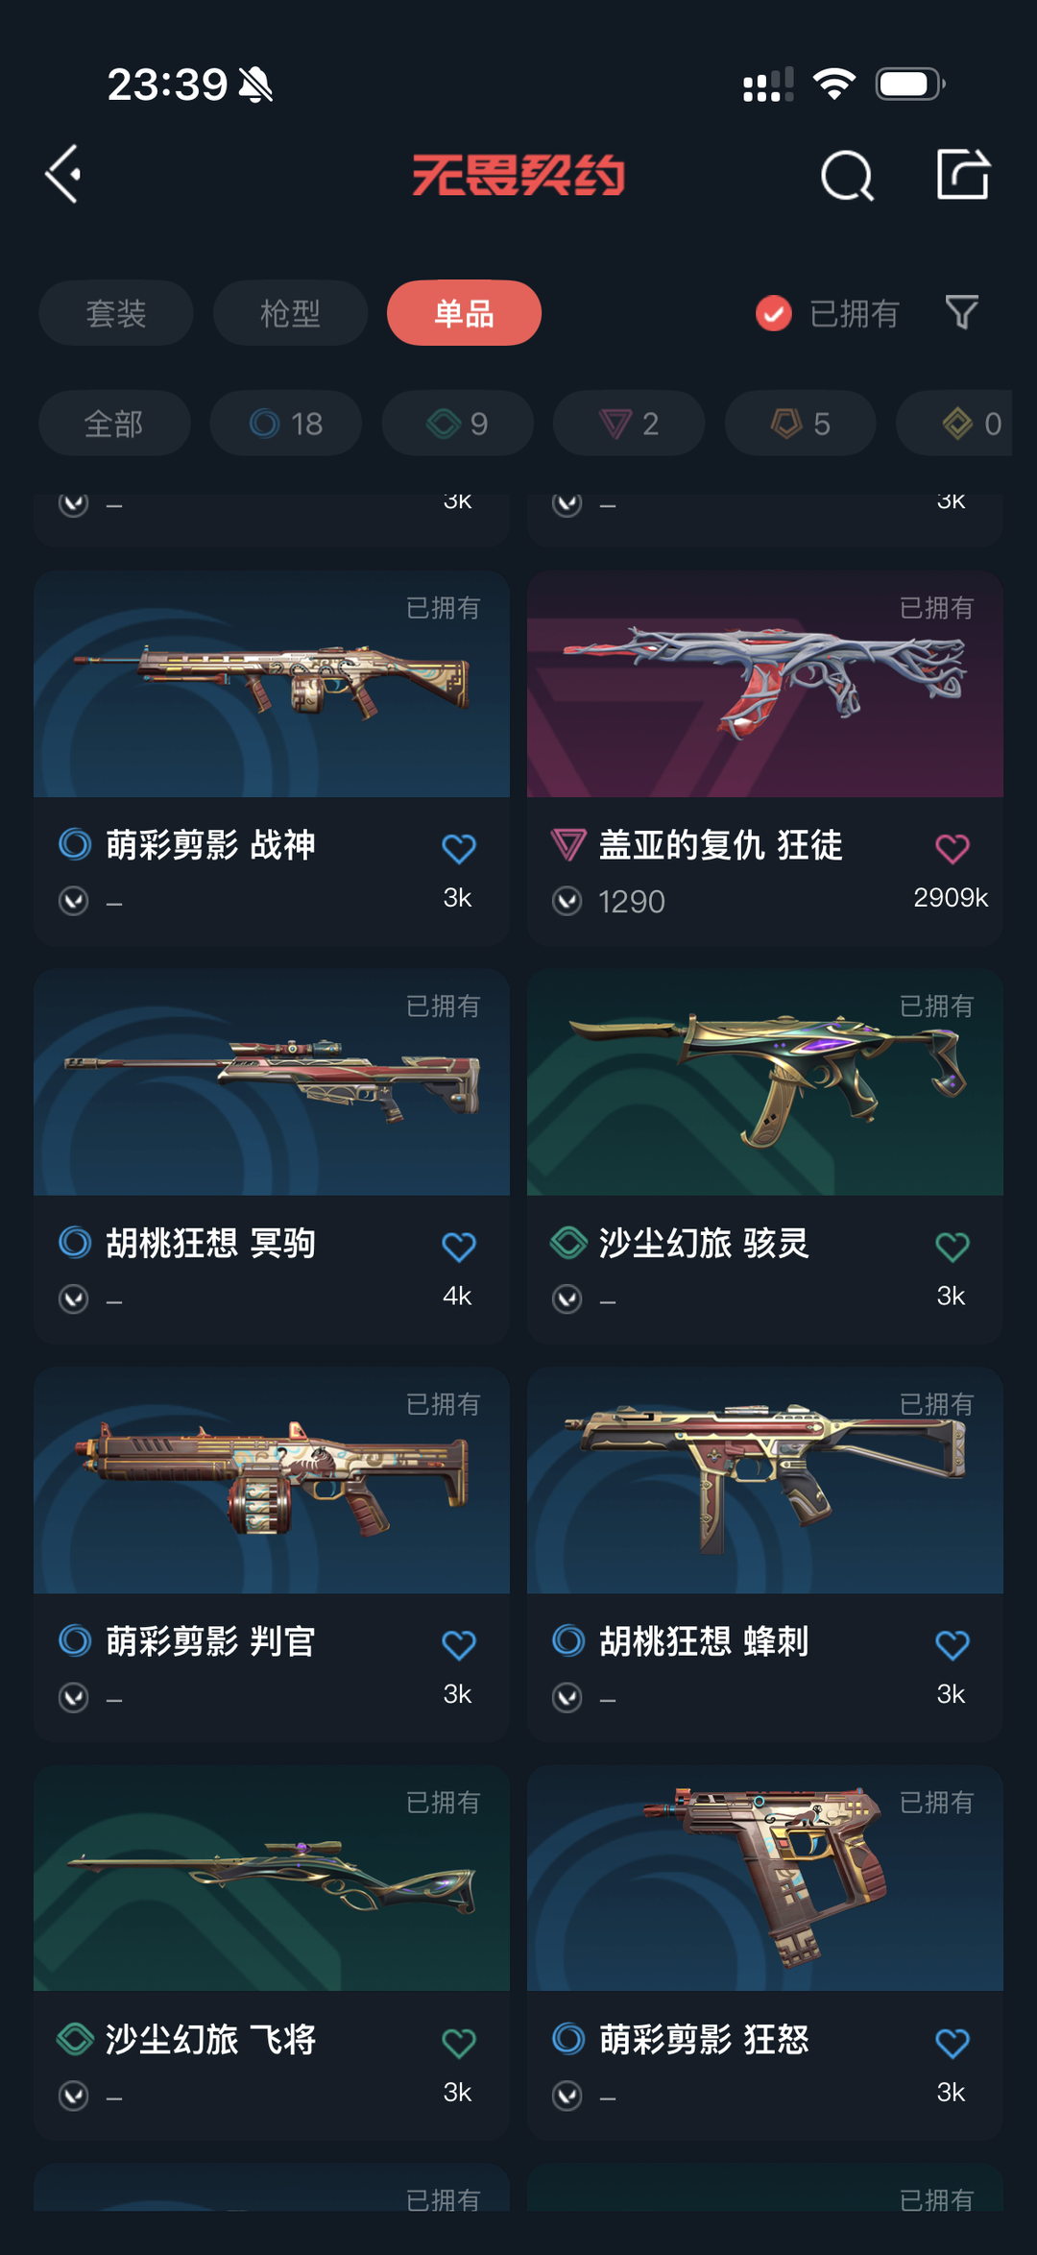1037x2255 pixels.
Task: Favorite the 胡桃狂想 蜂刺 skin
Action: pyautogui.click(x=952, y=1645)
